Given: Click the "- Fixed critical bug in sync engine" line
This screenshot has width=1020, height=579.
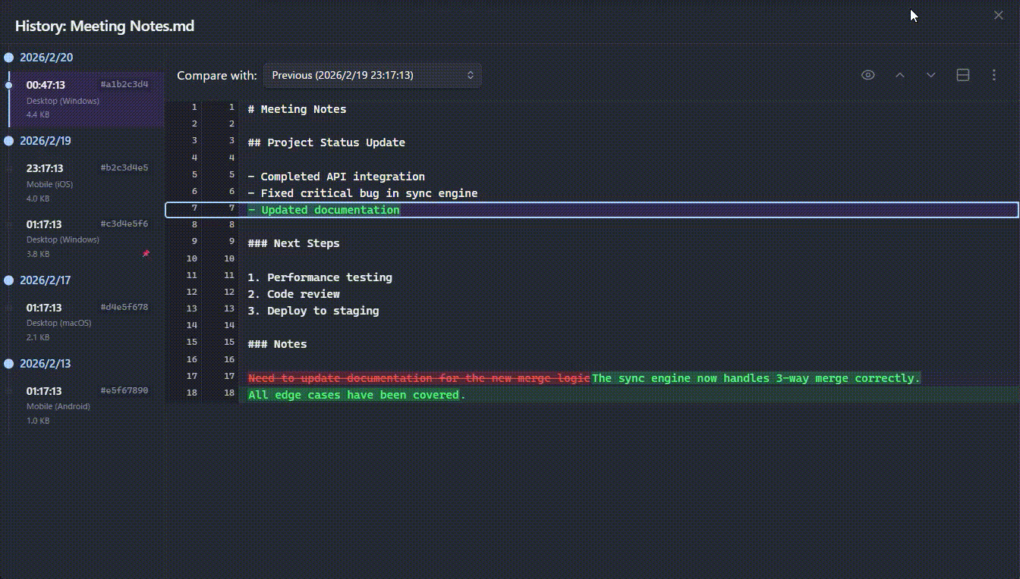Looking at the screenshot, I should tap(363, 193).
